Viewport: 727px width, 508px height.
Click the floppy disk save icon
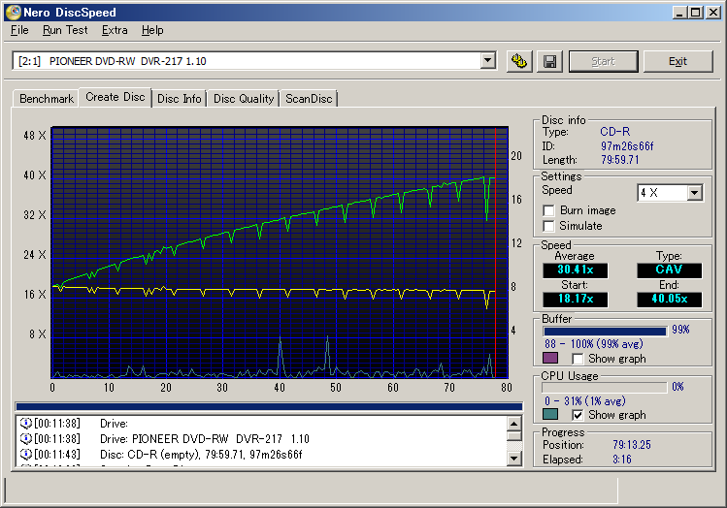549,61
